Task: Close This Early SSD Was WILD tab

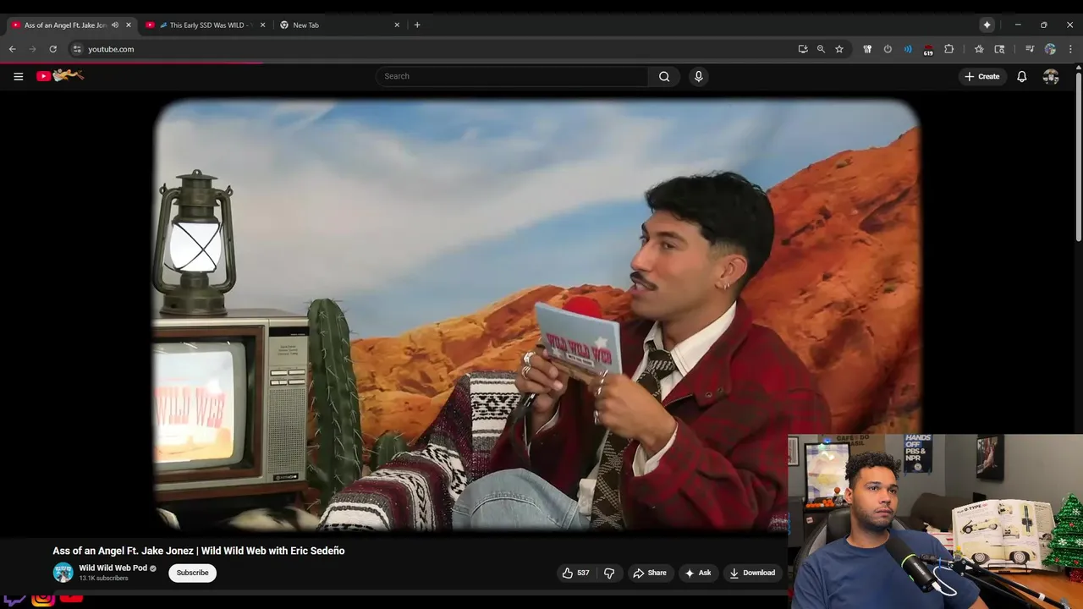Action: point(262,25)
